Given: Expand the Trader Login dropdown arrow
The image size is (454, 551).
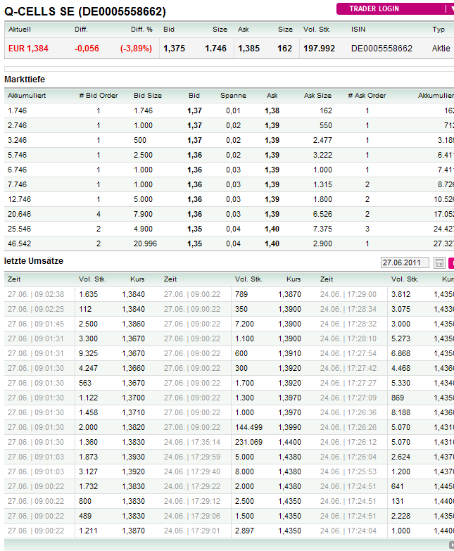Looking at the screenshot, I should (450, 8).
